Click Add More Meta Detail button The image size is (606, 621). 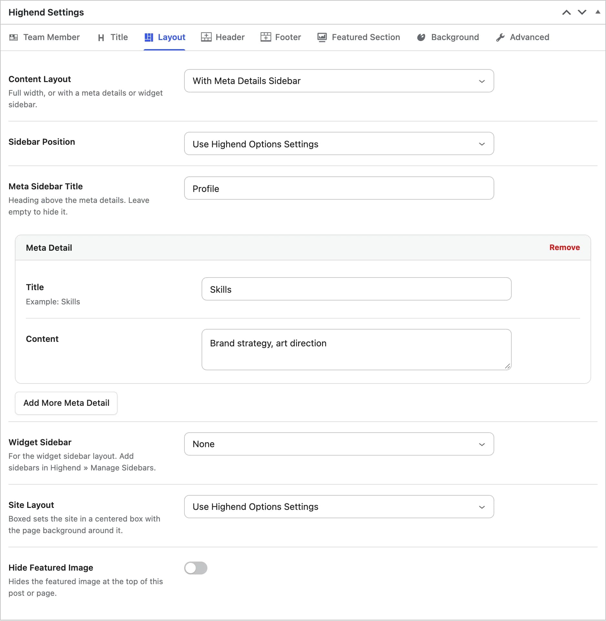66,403
